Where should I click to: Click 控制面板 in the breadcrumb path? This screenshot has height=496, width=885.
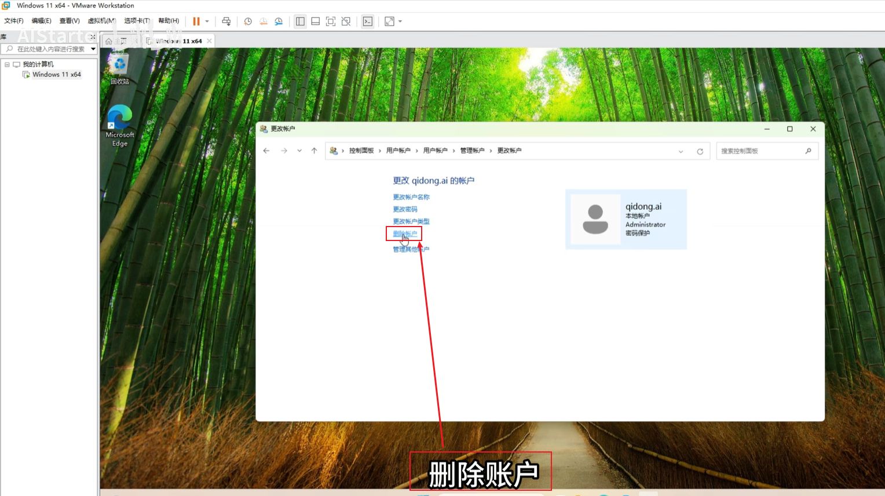point(361,151)
